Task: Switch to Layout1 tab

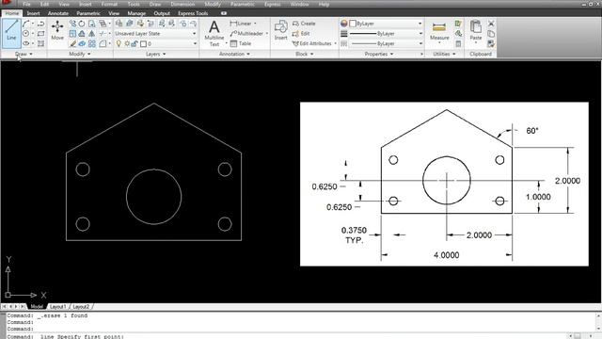Action: [x=58, y=307]
